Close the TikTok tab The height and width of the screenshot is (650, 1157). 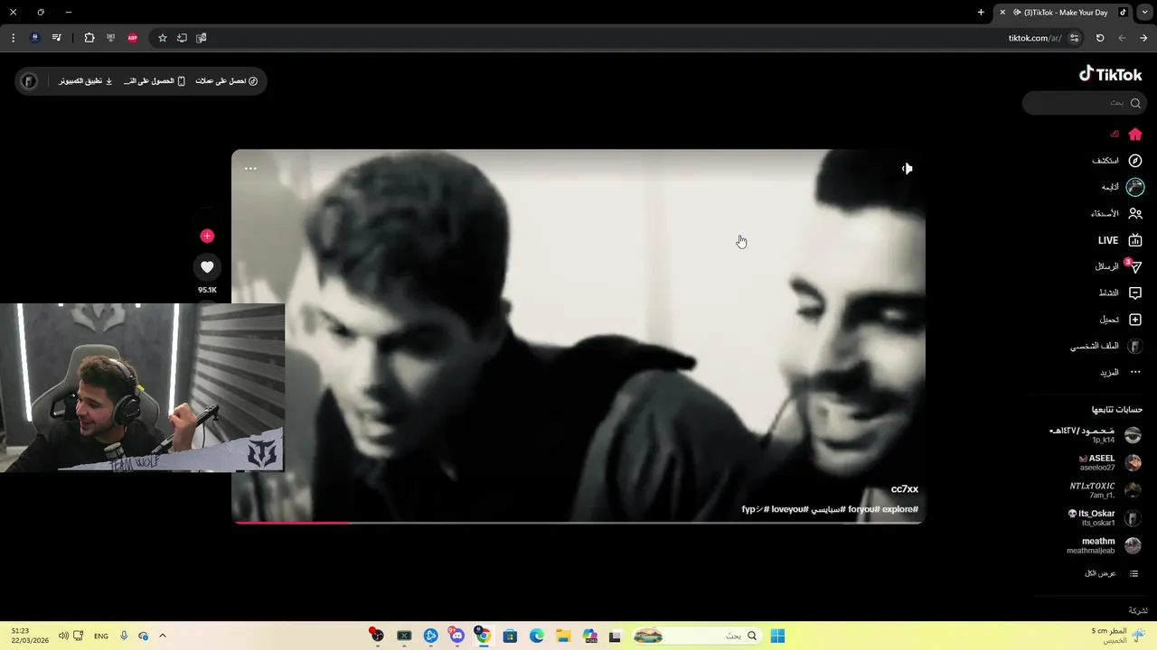click(x=1002, y=13)
